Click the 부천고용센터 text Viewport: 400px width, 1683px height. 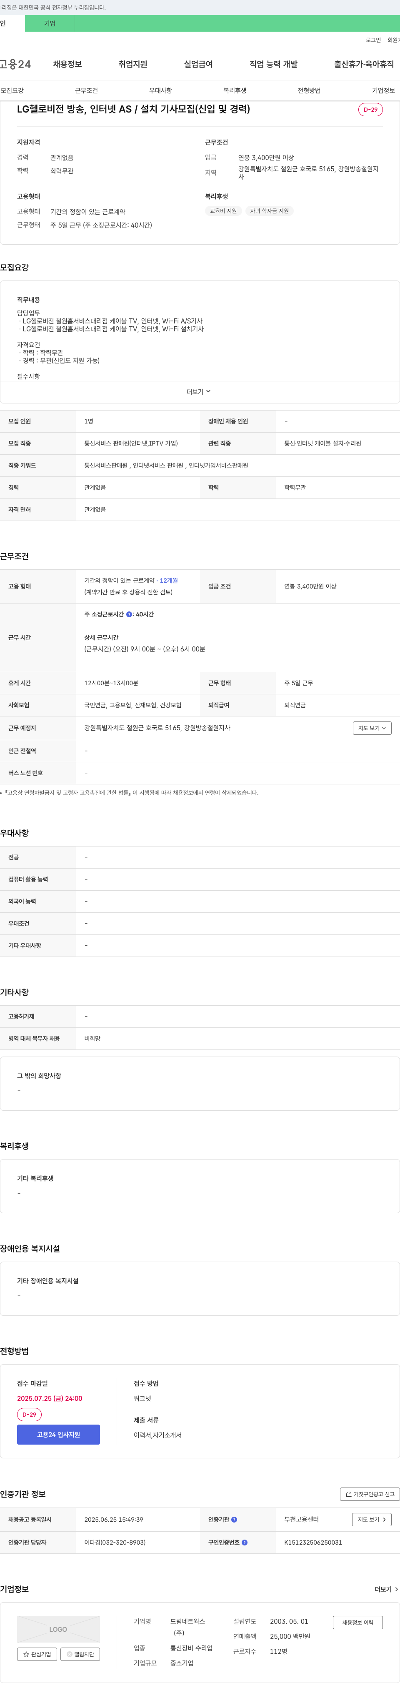(301, 1520)
